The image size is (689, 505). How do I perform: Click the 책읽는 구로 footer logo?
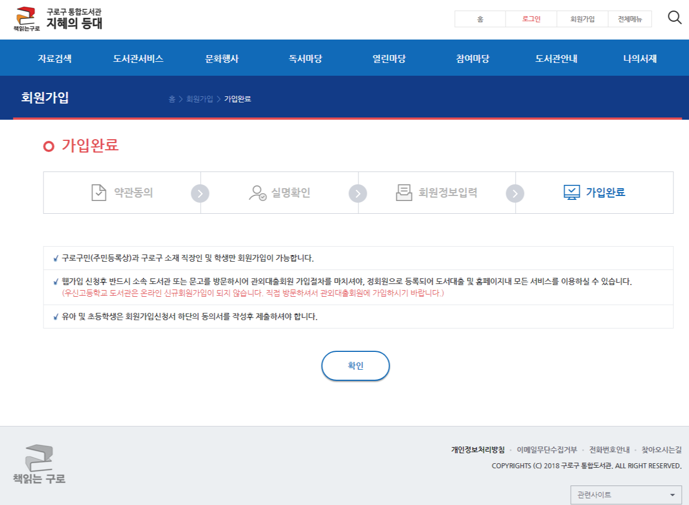coord(39,464)
